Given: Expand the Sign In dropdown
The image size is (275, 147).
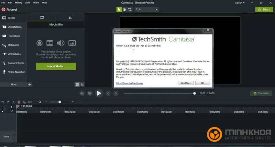Looking at the screenshot, I should pos(240,3).
